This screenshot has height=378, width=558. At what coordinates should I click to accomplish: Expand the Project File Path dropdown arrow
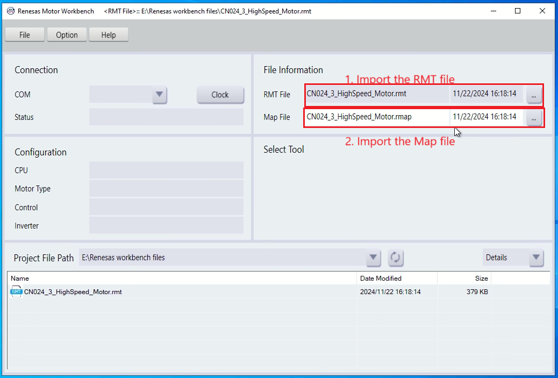[x=373, y=258]
